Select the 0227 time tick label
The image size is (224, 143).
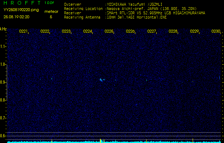click(151, 31)
